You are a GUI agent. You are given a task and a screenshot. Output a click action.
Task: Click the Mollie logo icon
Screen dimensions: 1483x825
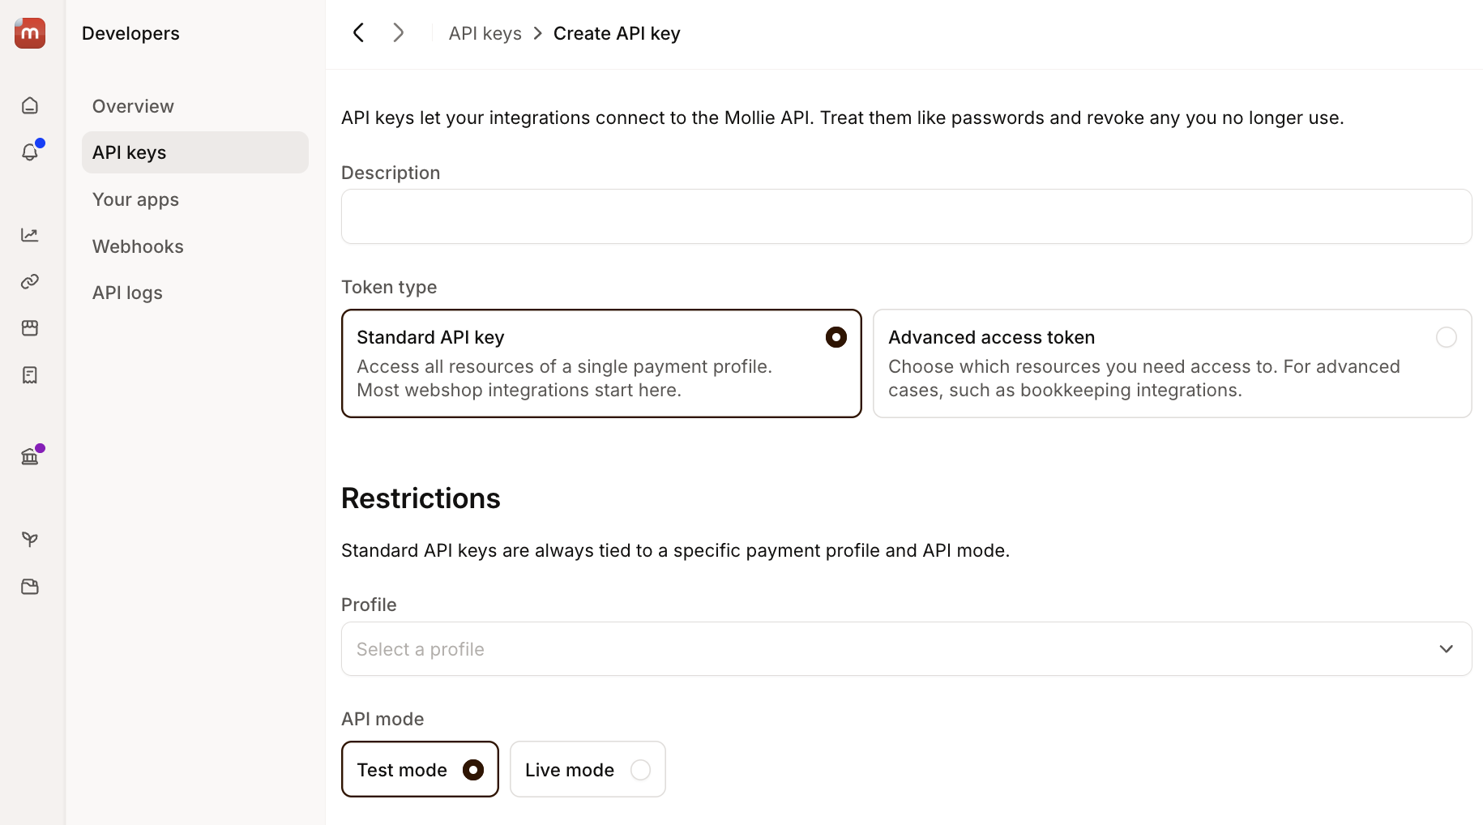[x=30, y=33]
